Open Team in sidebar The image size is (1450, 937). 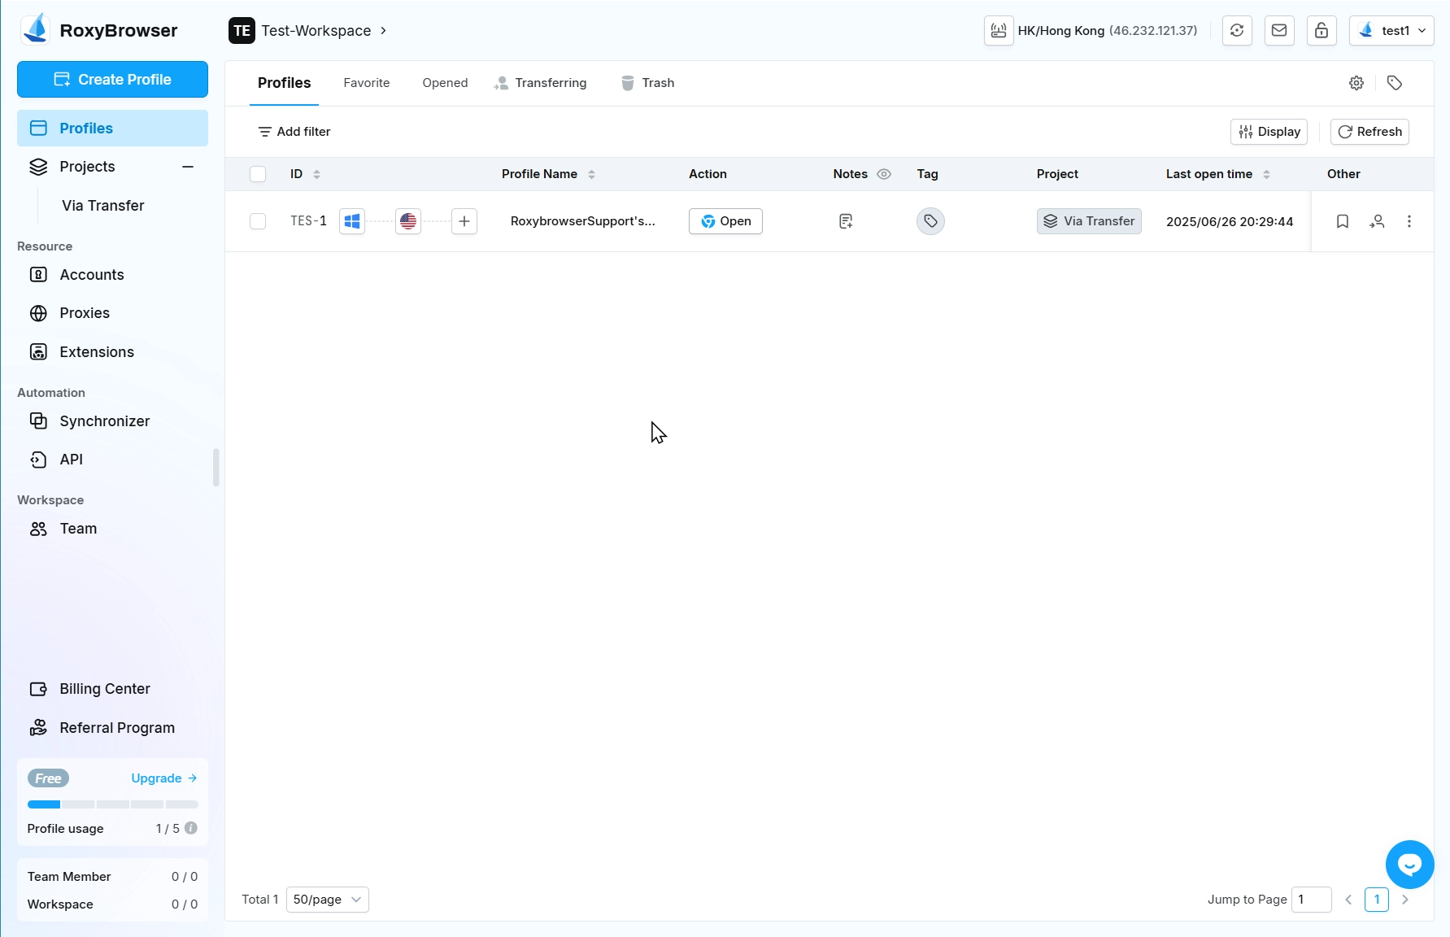[112, 529]
